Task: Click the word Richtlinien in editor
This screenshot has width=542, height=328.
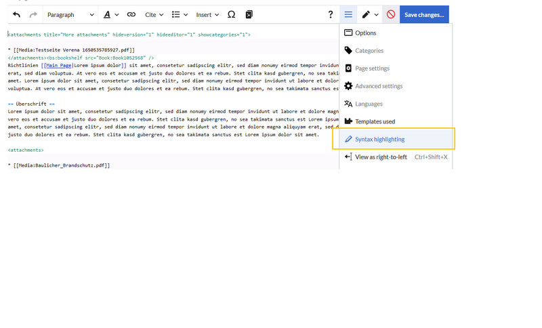Action: [x=23, y=65]
